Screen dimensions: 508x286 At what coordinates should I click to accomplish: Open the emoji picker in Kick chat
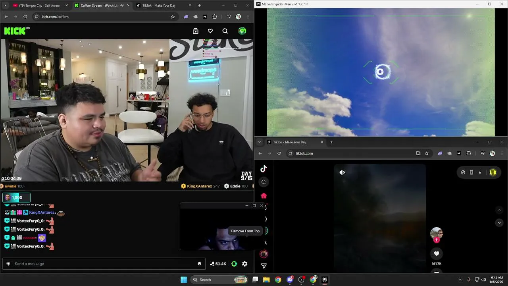click(200, 264)
